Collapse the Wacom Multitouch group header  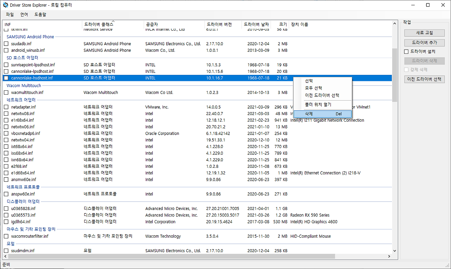point(24,85)
